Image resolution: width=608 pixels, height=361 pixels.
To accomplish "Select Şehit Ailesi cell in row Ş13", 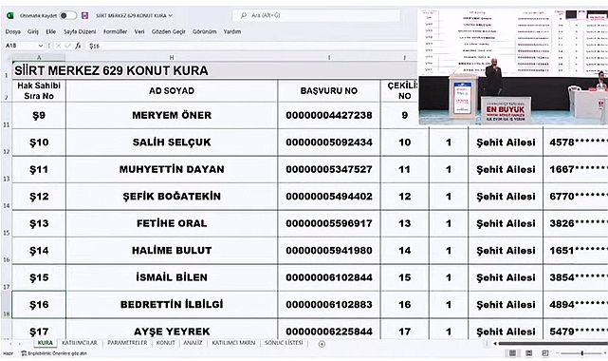I will tap(506, 223).
